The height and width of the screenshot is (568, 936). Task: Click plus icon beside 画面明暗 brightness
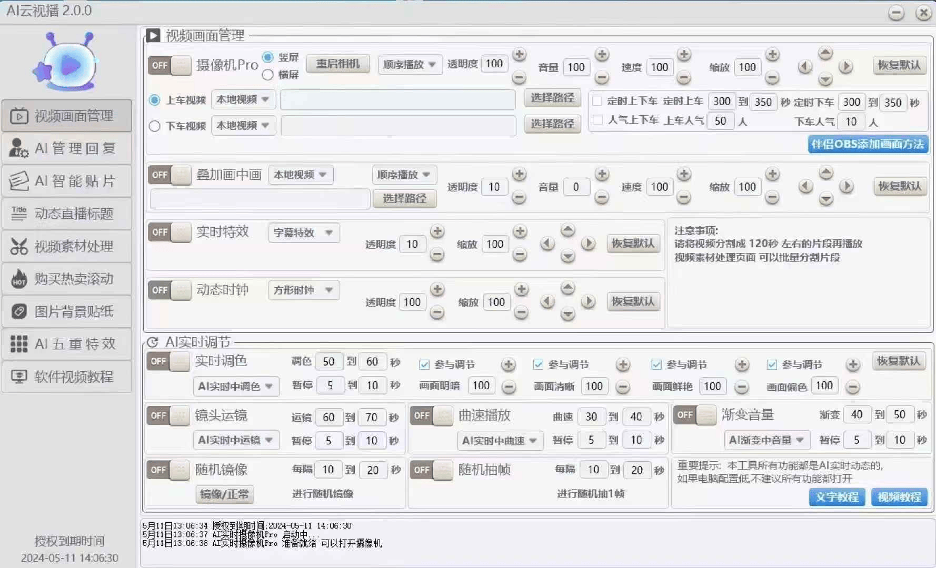[508, 364]
